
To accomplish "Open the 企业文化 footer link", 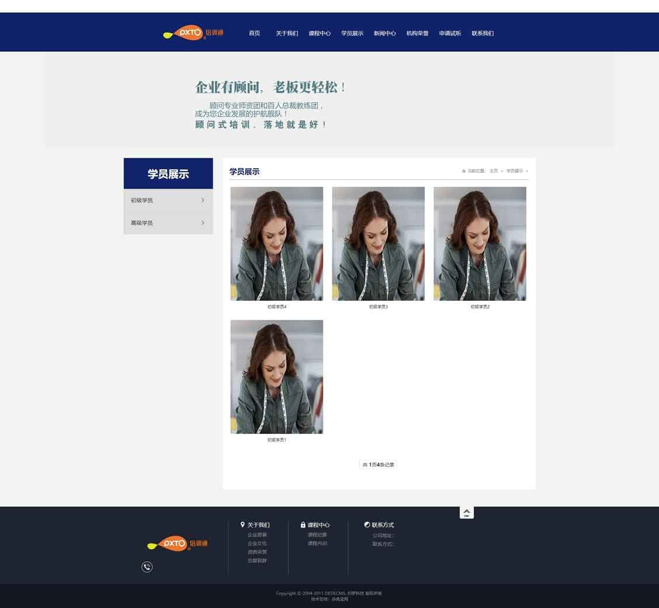I will [256, 543].
